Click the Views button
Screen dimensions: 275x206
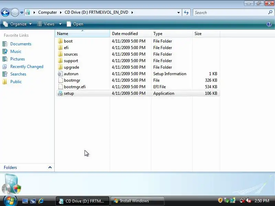click(46, 24)
